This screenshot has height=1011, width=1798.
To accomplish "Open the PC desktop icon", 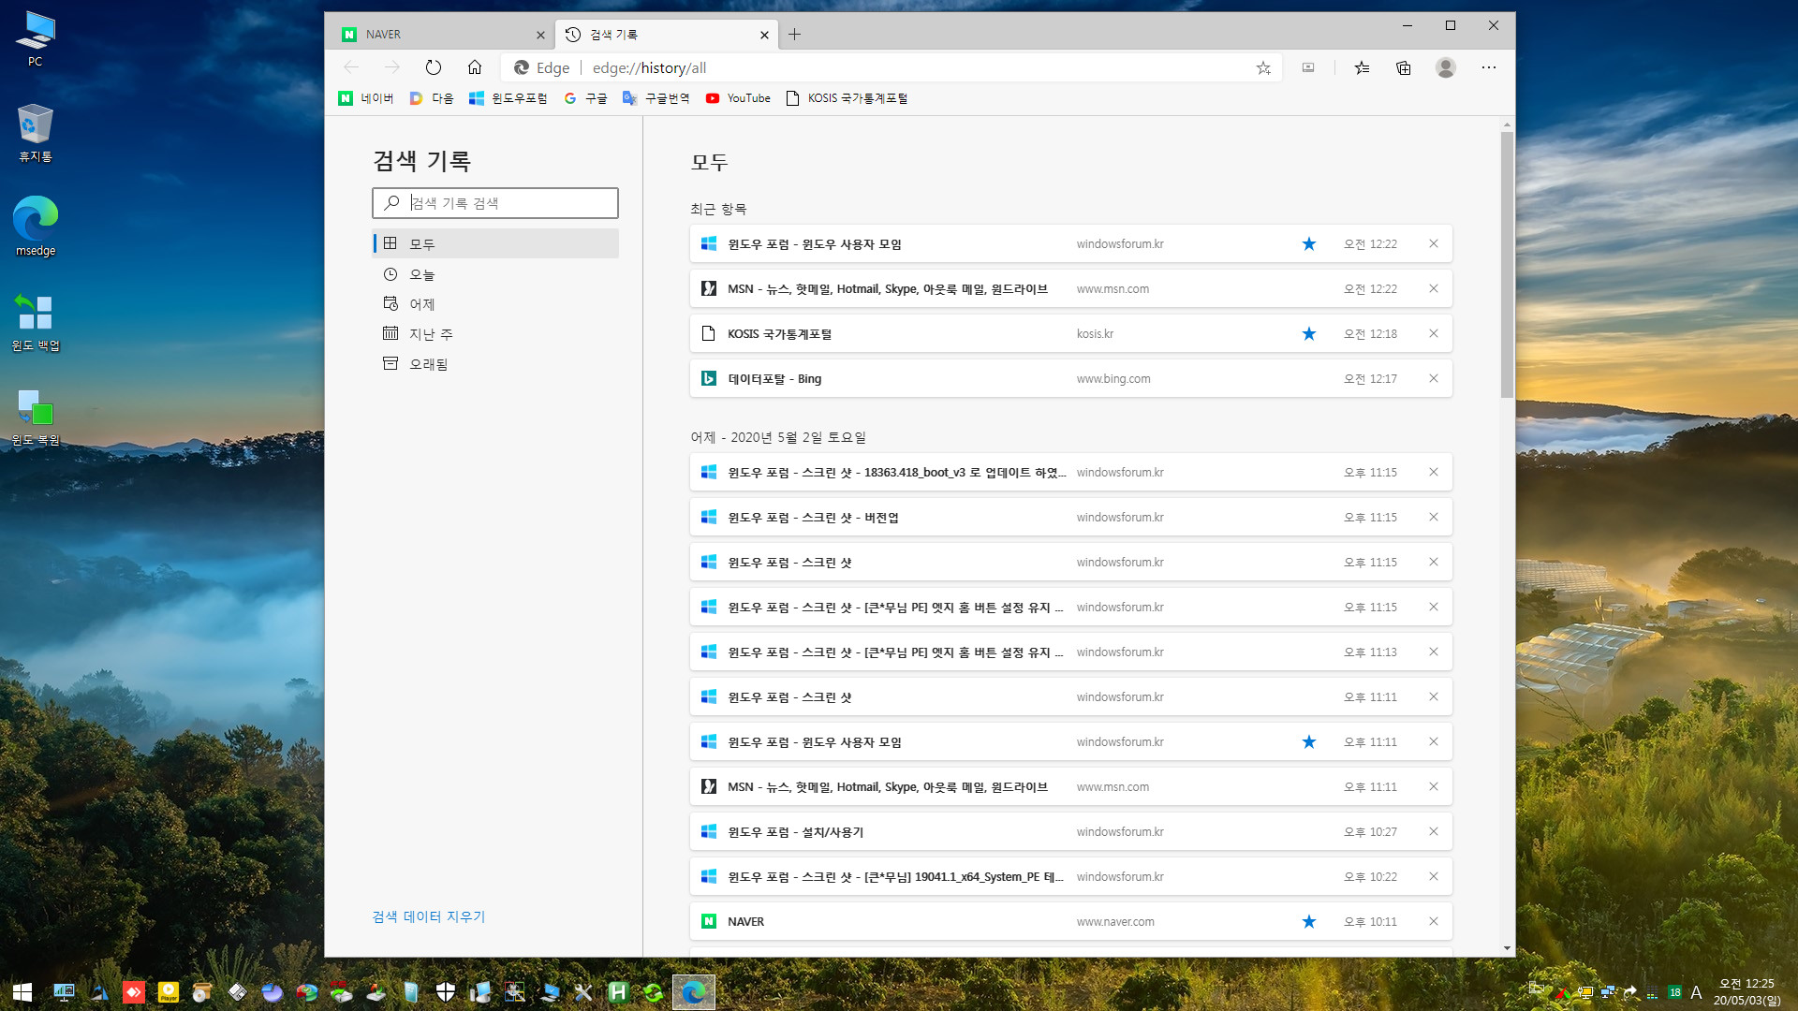I will pyautogui.click(x=36, y=39).
